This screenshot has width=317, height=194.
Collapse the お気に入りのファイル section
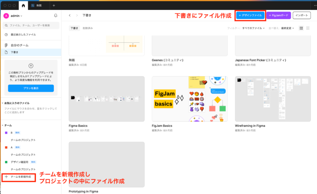click(x=3, y=103)
